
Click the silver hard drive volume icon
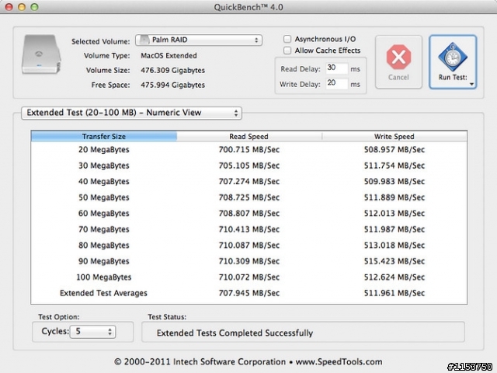click(41, 54)
